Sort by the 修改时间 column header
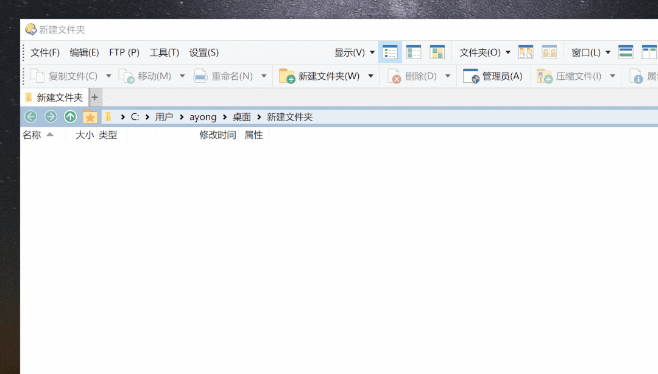The image size is (658, 374). 218,135
